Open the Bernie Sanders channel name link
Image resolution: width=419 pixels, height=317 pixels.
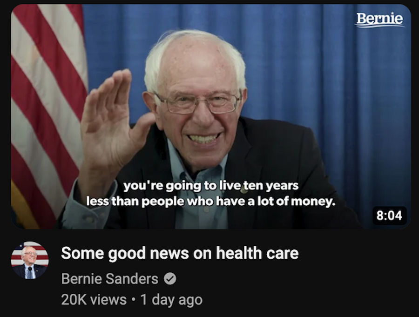pos(110,279)
